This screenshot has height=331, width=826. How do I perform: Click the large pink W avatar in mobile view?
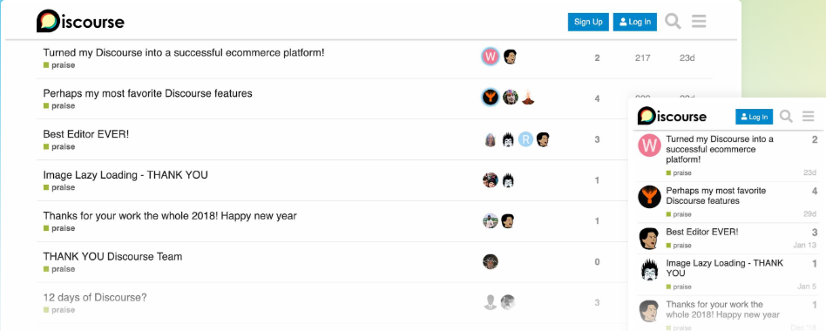[x=649, y=145]
